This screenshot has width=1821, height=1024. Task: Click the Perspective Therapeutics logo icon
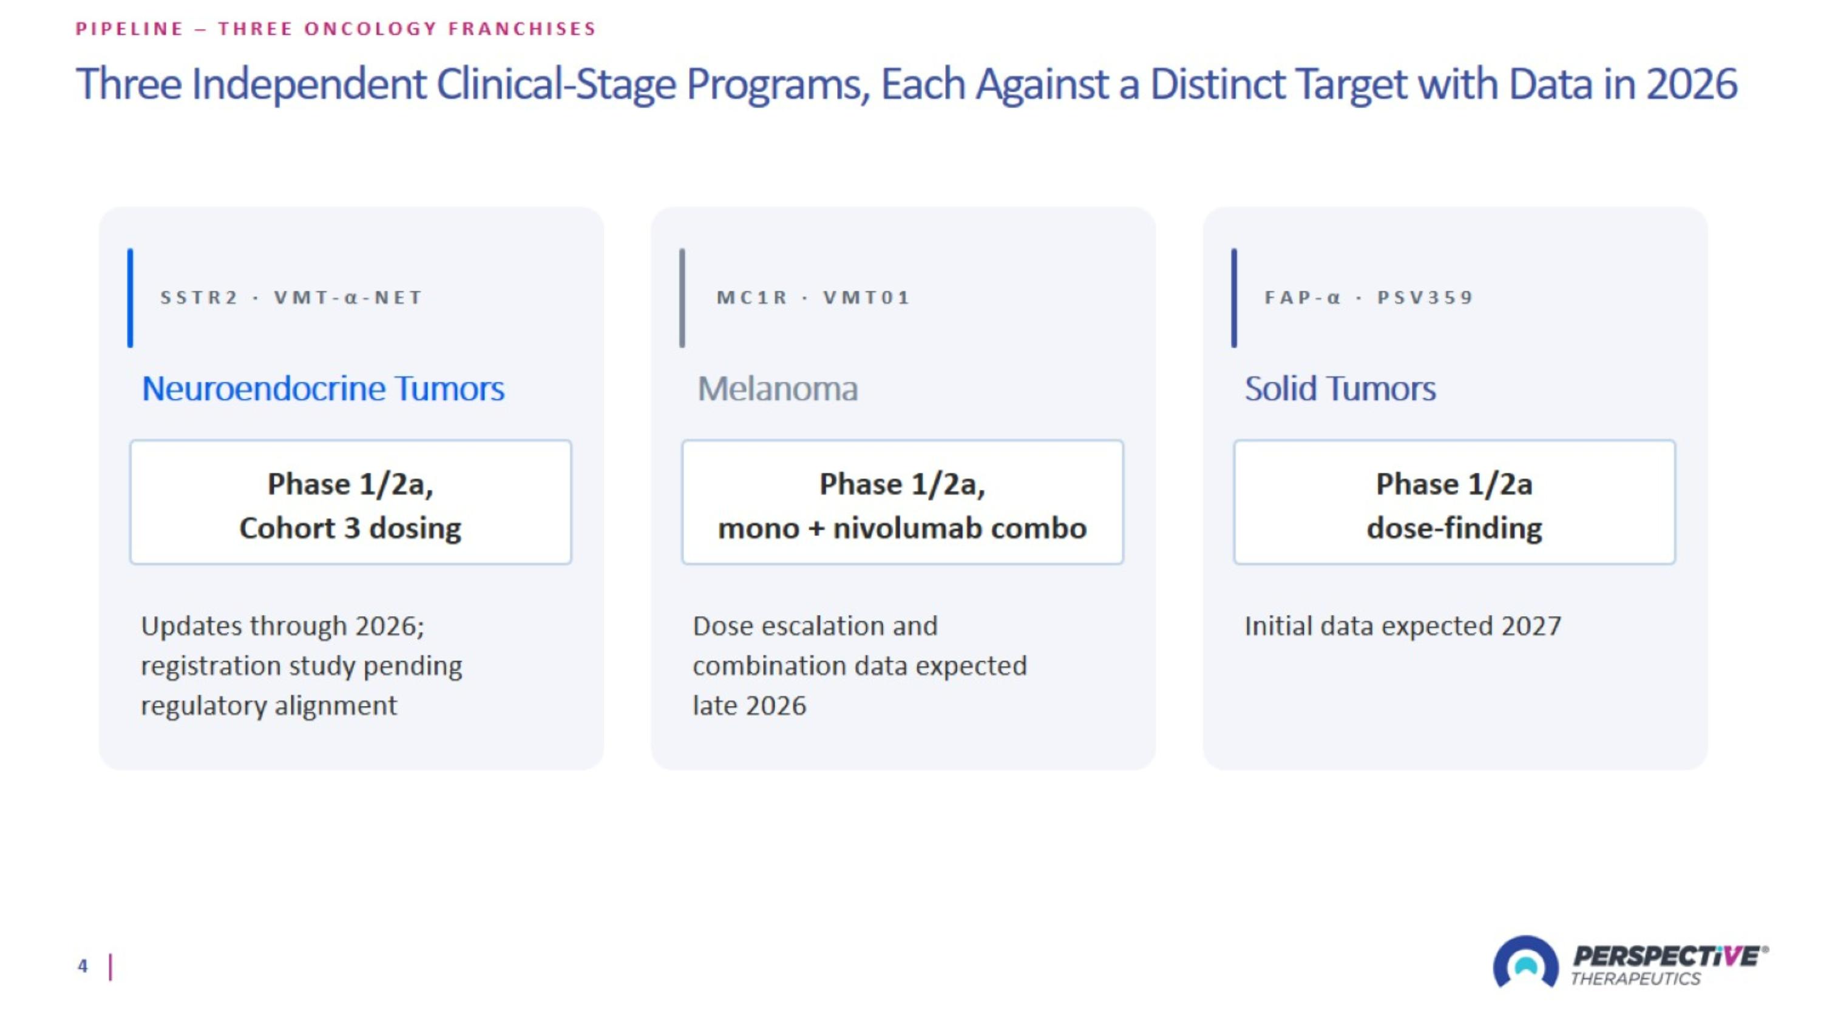(x=1525, y=963)
